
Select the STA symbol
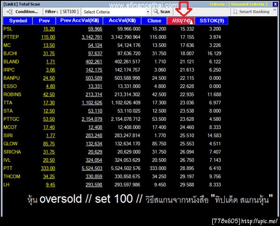click(x=8, y=111)
